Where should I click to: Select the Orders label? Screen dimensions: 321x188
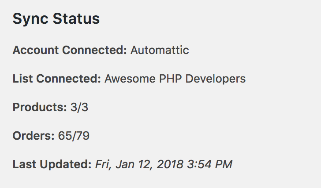(x=34, y=136)
